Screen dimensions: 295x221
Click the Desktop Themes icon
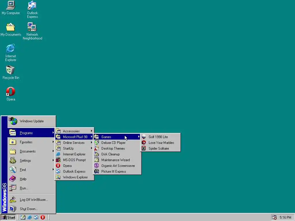tap(97, 148)
